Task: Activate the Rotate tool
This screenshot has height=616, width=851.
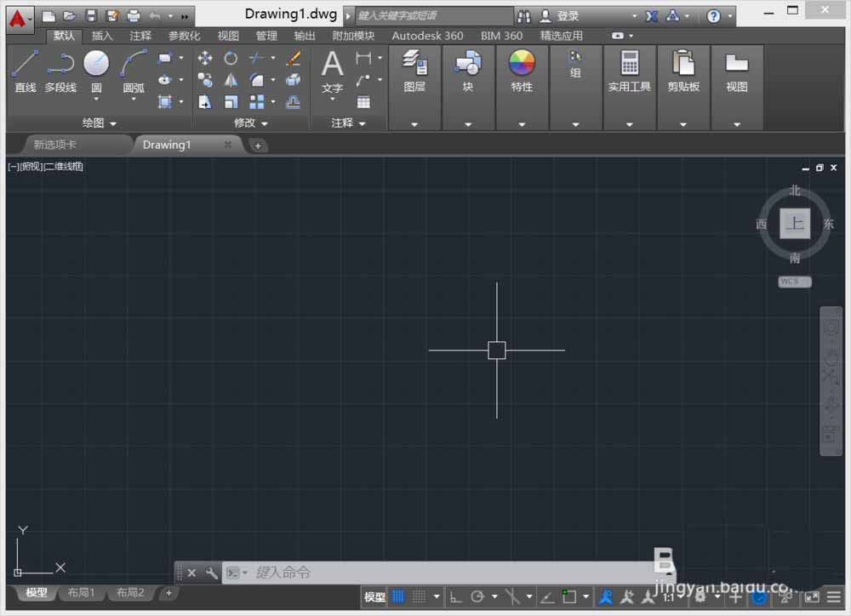Action: (231, 58)
